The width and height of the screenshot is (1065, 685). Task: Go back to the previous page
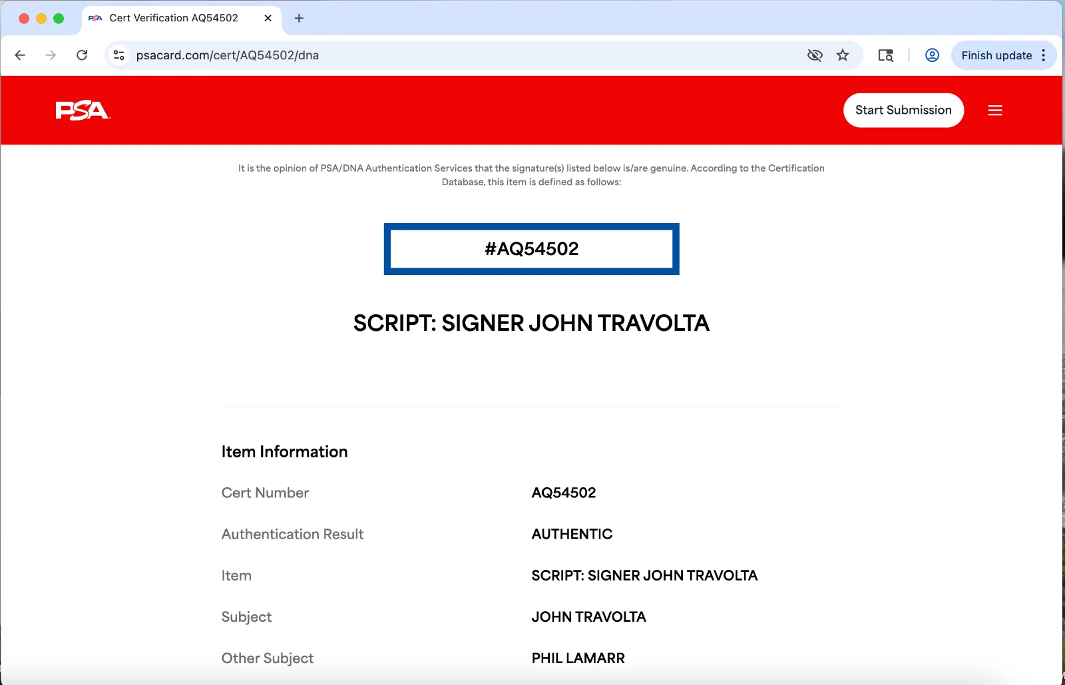click(20, 55)
